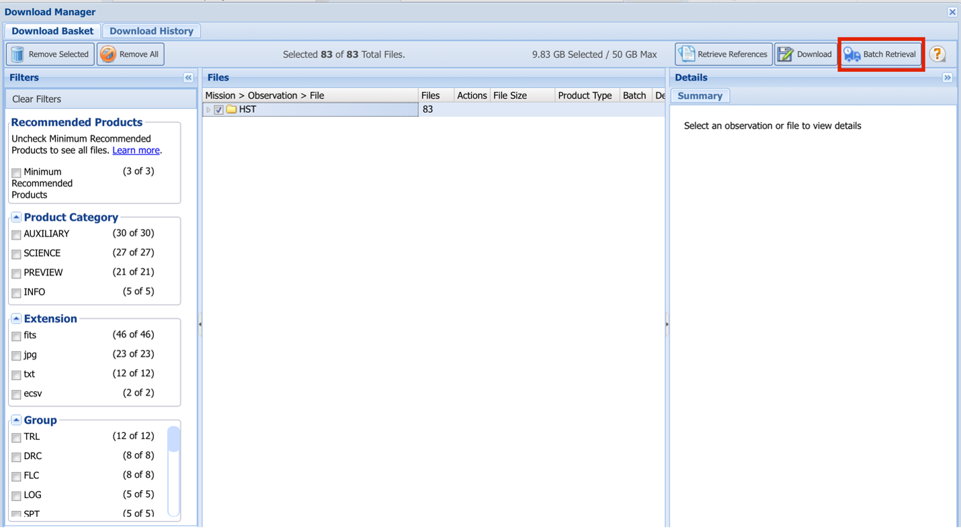The height and width of the screenshot is (529, 961).
Task: Click the right panel splitter collapse handle
Action: pyautogui.click(x=667, y=324)
